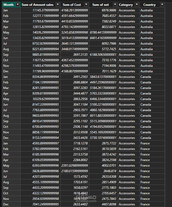Open the Sum of net filter dropdown
The height and width of the screenshot is (207, 172).
[115, 5]
